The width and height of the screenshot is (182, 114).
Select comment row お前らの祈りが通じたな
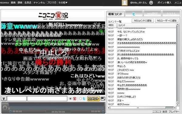coord(142,78)
